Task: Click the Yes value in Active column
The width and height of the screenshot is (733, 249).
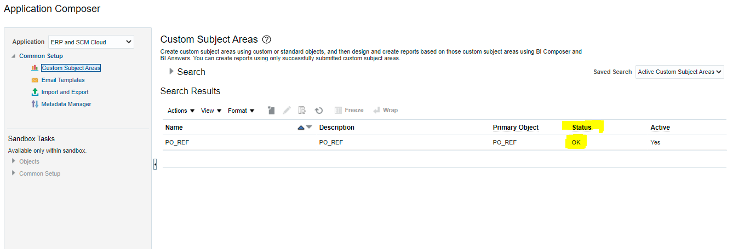Action: point(655,142)
